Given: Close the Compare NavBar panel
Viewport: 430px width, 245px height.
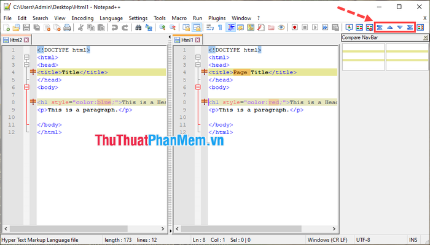Looking at the screenshot, I should 425,37.
